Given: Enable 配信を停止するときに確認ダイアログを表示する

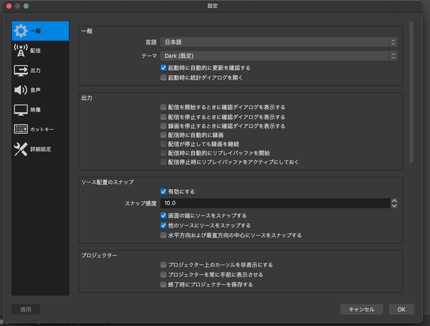Looking at the screenshot, I should (x=163, y=117).
